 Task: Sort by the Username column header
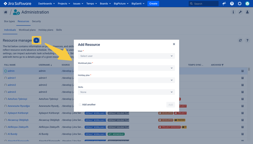[x=45, y=65]
